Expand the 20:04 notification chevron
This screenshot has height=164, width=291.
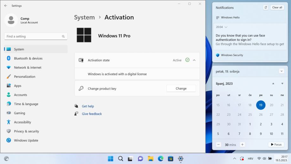coord(226,27)
